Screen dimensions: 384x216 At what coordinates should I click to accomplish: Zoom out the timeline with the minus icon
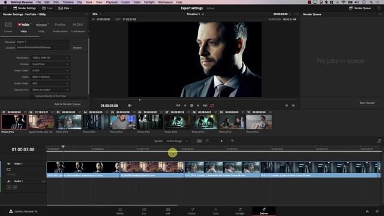click(x=207, y=141)
